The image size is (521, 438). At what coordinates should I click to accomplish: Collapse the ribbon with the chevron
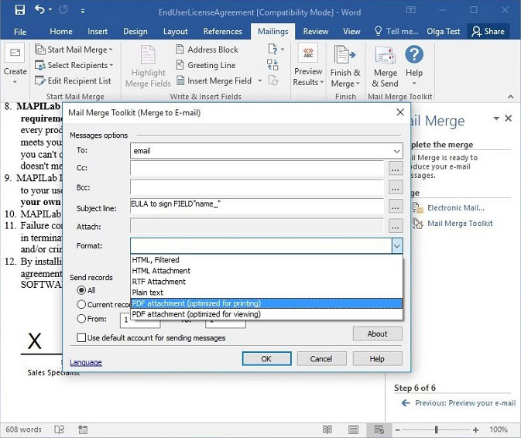[511, 97]
